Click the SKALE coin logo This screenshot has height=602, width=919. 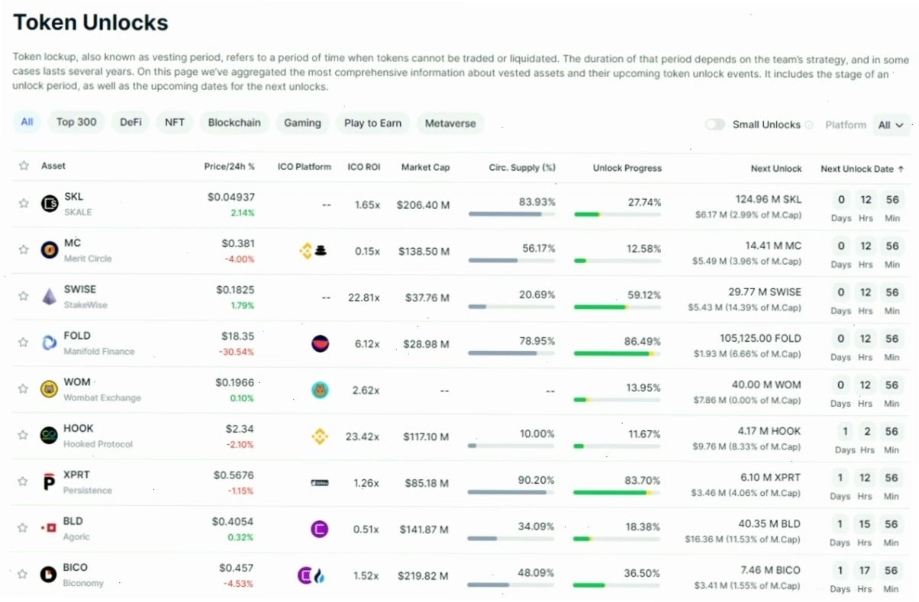50,204
